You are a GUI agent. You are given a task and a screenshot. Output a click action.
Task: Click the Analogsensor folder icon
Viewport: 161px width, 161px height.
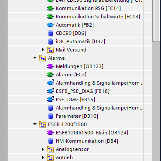coord(50,149)
